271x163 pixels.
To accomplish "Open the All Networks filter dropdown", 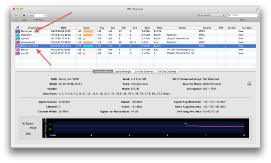I will tap(210, 15).
